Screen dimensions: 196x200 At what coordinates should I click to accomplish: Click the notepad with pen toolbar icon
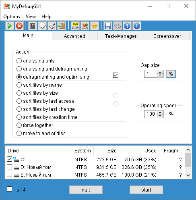pos(52,26)
